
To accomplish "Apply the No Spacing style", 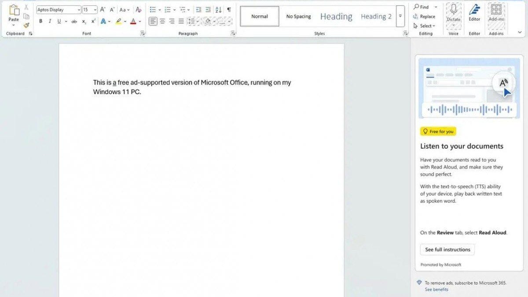I will coord(298,16).
